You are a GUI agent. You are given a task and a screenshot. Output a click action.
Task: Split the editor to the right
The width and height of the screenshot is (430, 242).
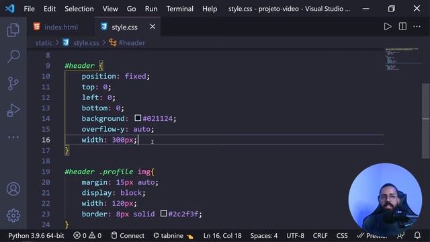click(402, 27)
